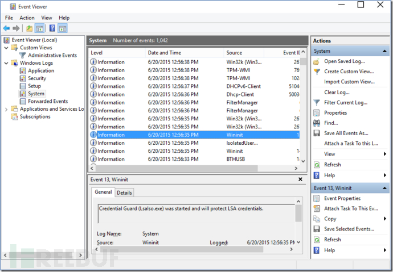Screen dimensions: 393x272
Task: Click the Refresh icon under System actions
Action: pos(317,165)
